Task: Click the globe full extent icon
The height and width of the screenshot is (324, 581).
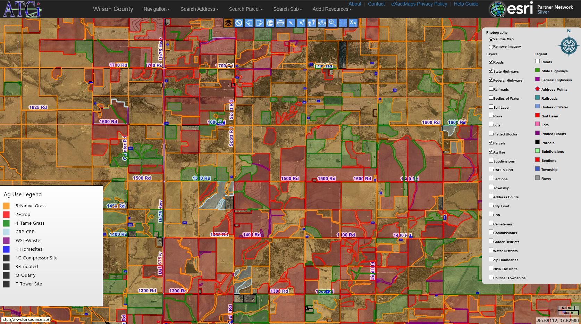Action: [x=270, y=23]
